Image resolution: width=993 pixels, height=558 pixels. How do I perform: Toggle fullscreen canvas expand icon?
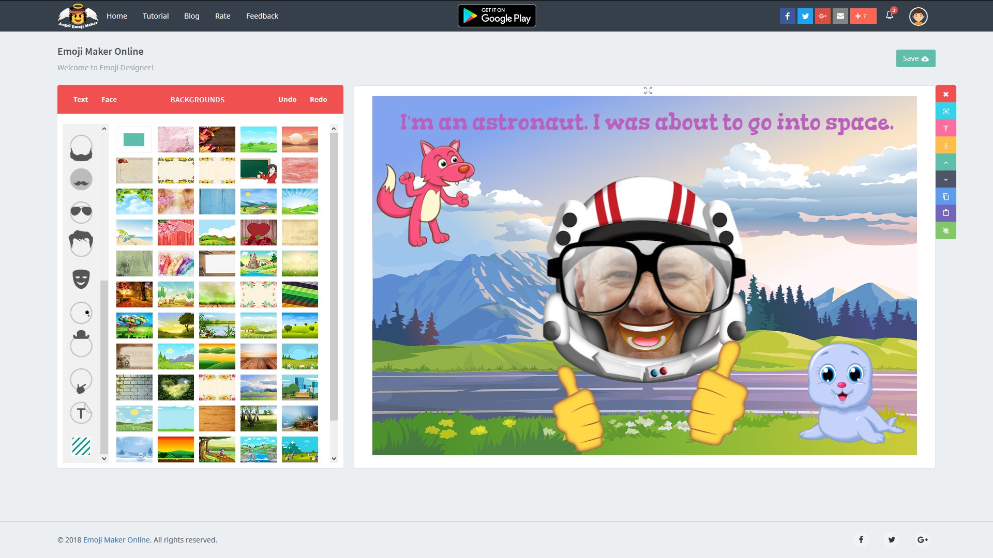[x=648, y=90]
